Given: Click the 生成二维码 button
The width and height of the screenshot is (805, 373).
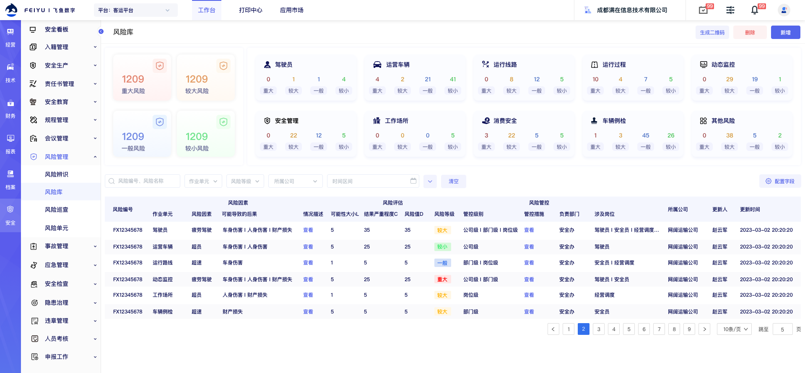Looking at the screenshot, I should point(712,32).
